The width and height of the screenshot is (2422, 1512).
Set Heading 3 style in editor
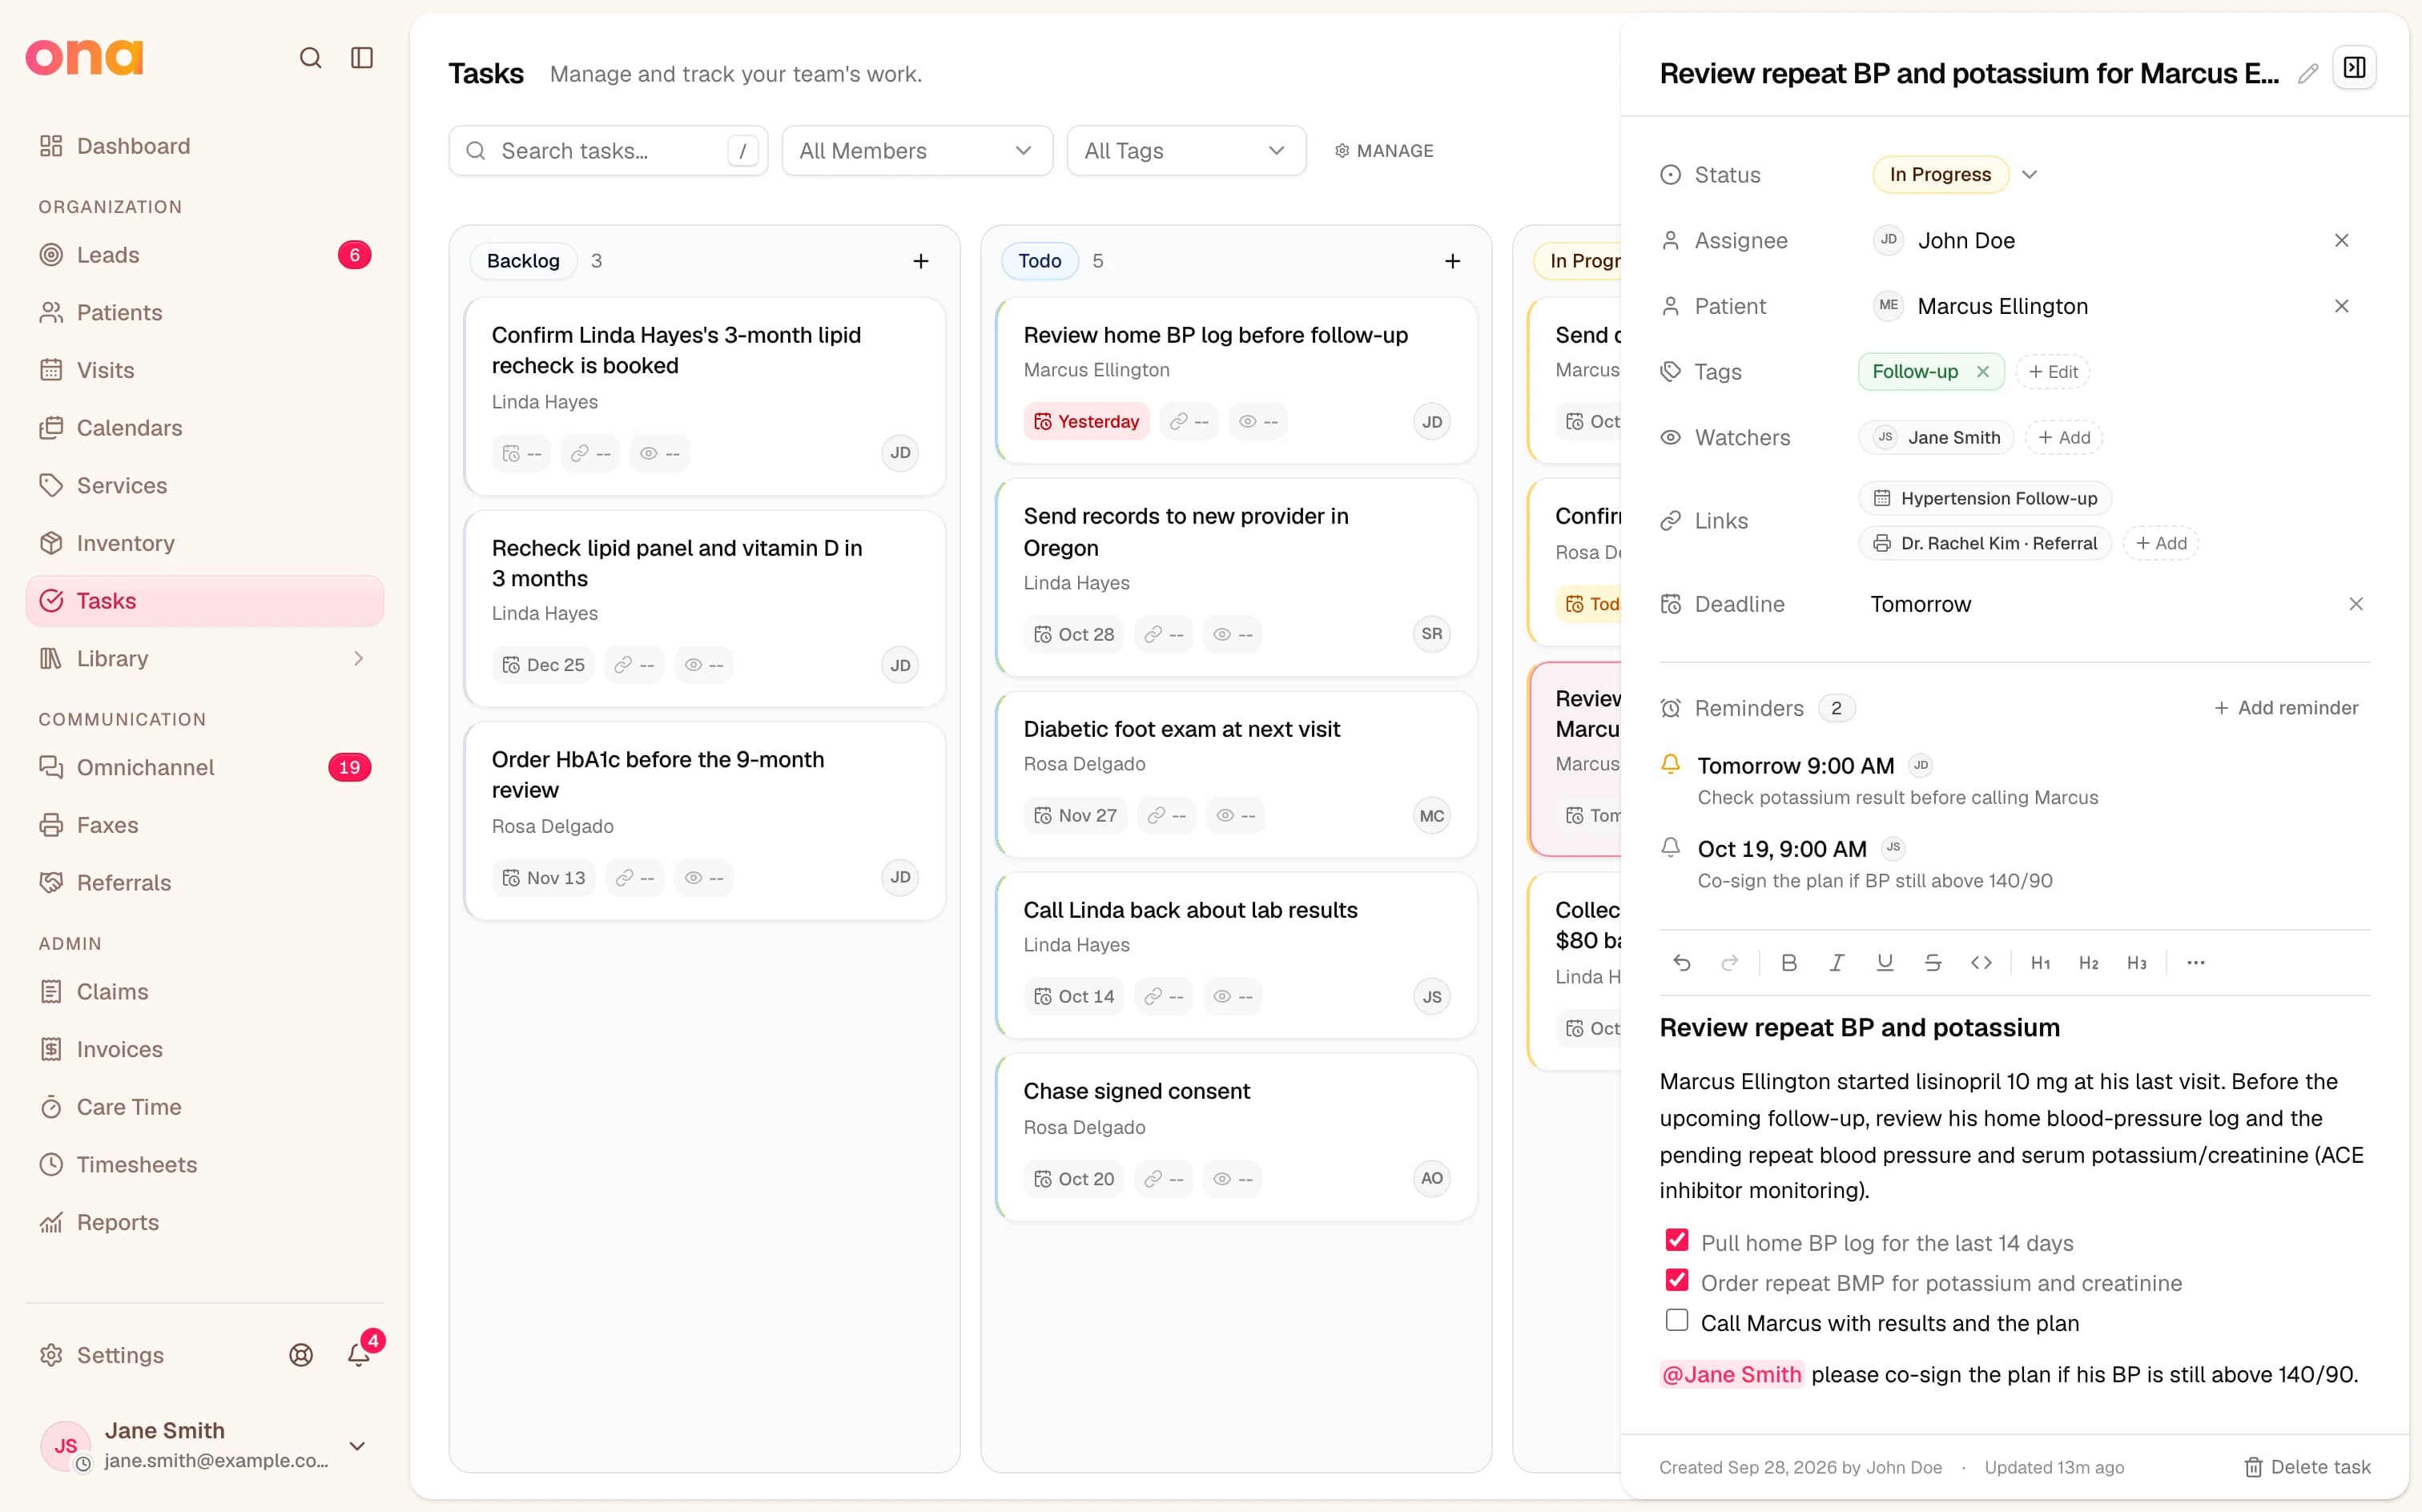[2136, 962]
